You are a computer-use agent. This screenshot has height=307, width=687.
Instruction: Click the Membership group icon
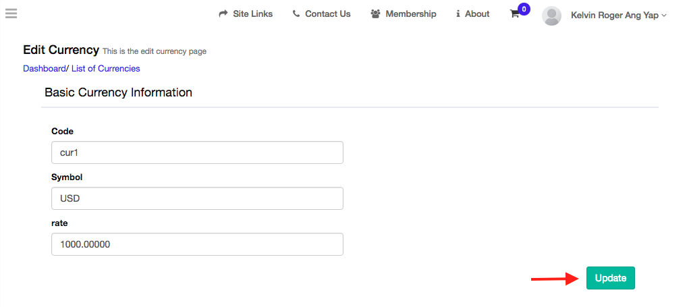click(x=375, y=14)
